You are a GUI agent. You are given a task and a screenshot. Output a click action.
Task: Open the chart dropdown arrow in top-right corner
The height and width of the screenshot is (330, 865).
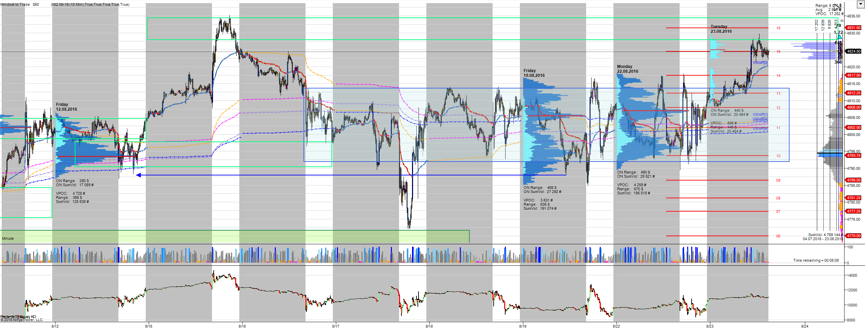[x=861, y=4]
